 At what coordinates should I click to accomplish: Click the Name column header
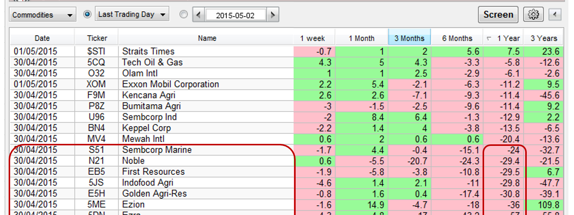point(207,38)
